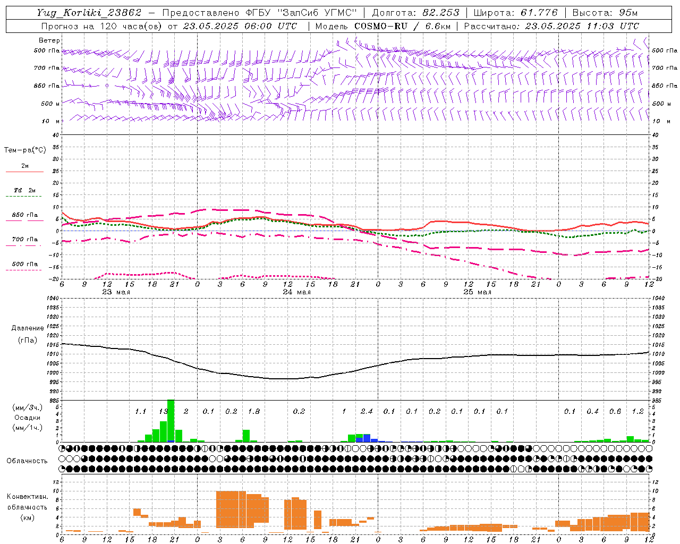Select the forecast start '23.05.2025 06:00 UTC'

tap(240, 26)
